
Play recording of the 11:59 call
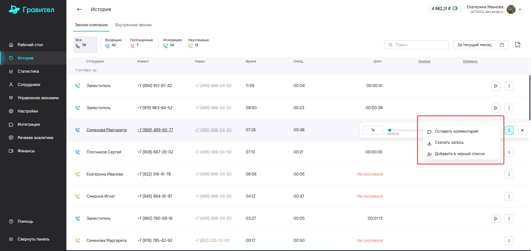pos(496,86)
